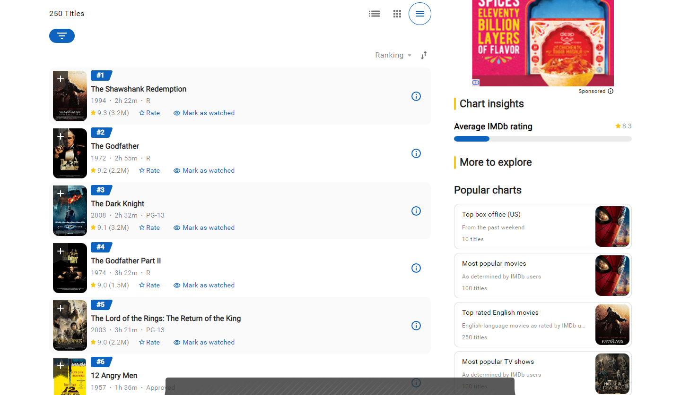
Task: Rate The Godfather
Action: [149, 170]
